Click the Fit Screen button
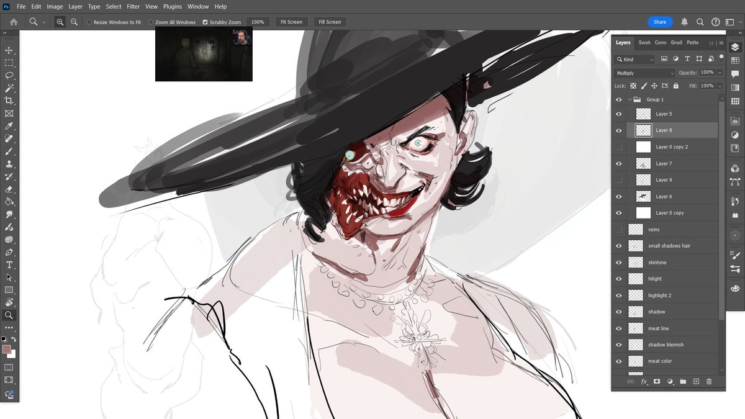Image resolution: width=745 pixels, height=419 pixels. tap(291, 22)
